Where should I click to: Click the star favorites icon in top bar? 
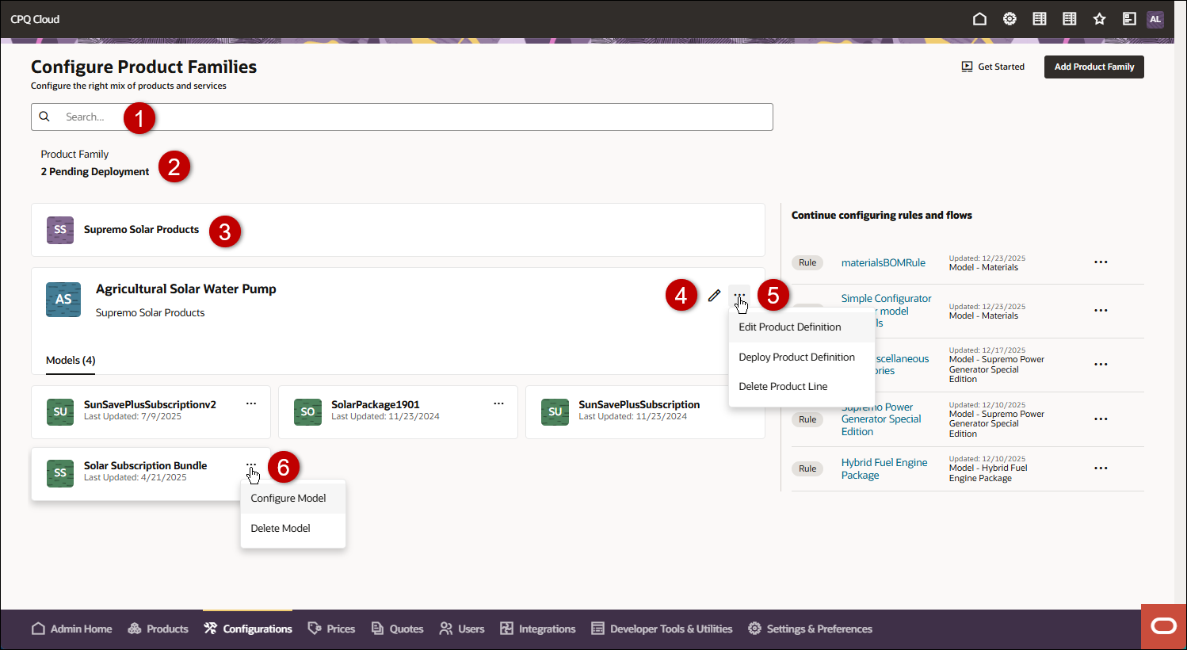point(1099,18)
